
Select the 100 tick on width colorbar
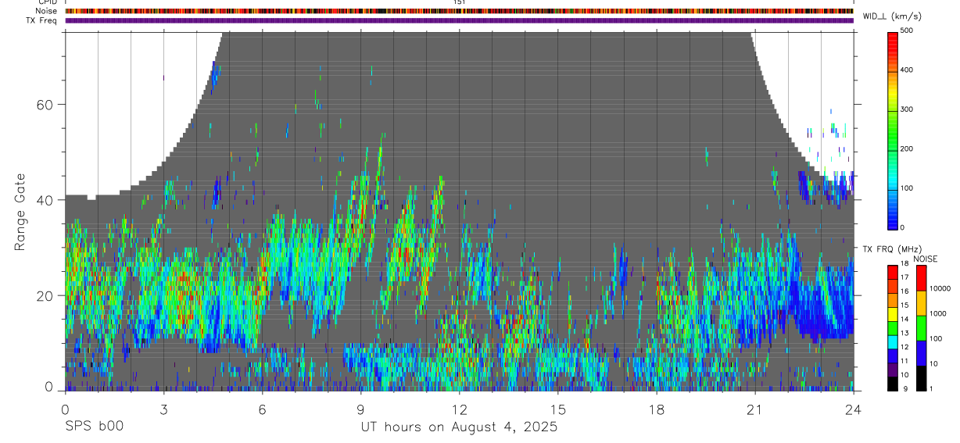point(908,188)
